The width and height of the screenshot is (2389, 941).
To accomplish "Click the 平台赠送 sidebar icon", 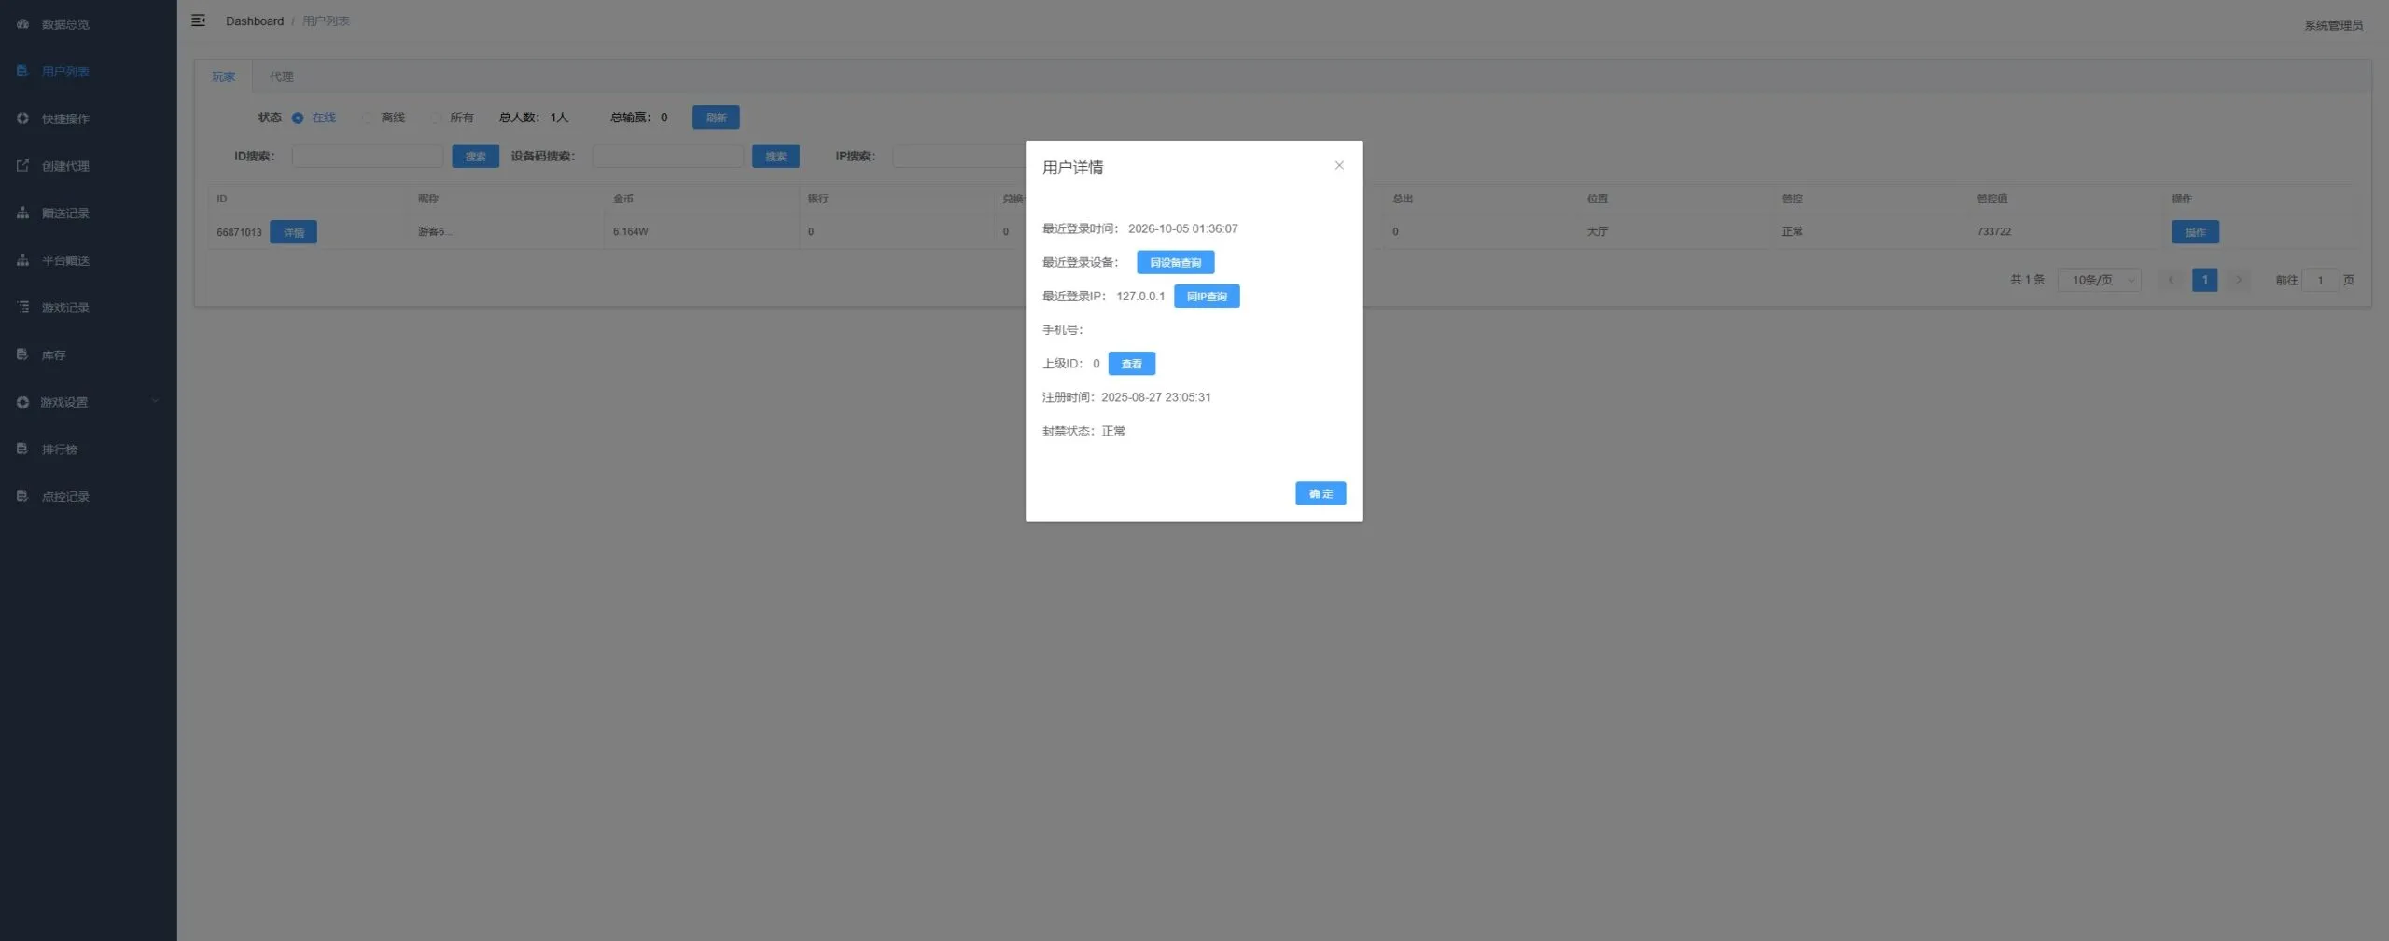I will [x=22, y=260].
